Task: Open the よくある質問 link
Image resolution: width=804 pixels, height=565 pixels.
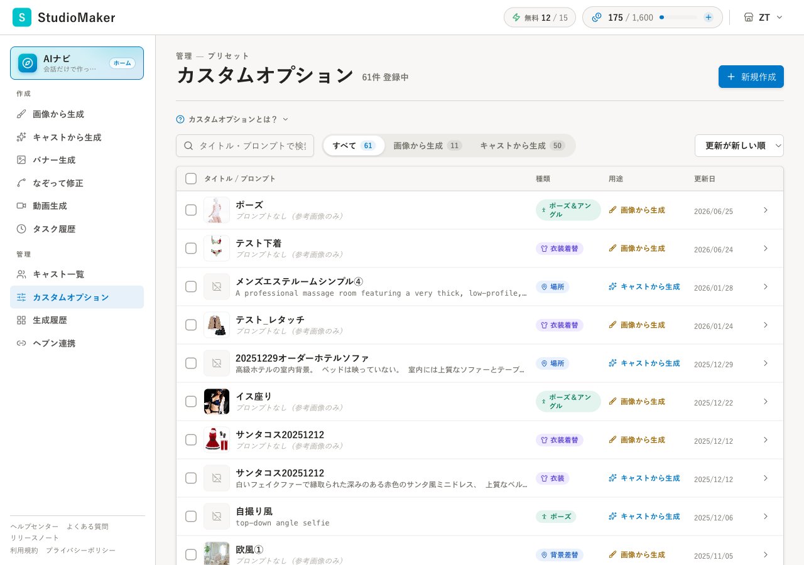Action: [87, 527]
